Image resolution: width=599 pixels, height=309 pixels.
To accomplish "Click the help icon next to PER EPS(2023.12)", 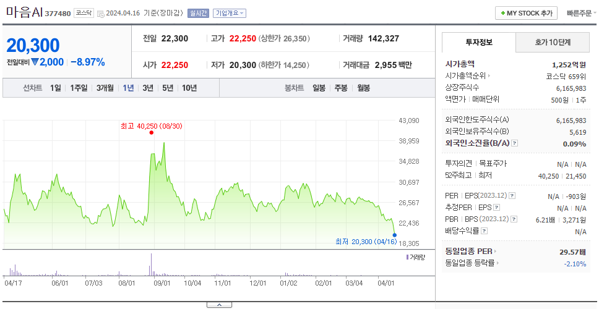I will [x=512, y=196].
